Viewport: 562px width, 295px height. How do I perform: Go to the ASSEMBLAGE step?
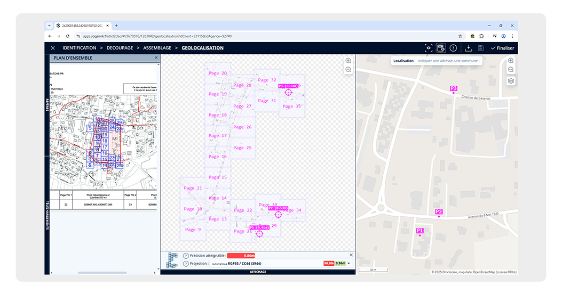pyautogui.click(x=157, y=48)
